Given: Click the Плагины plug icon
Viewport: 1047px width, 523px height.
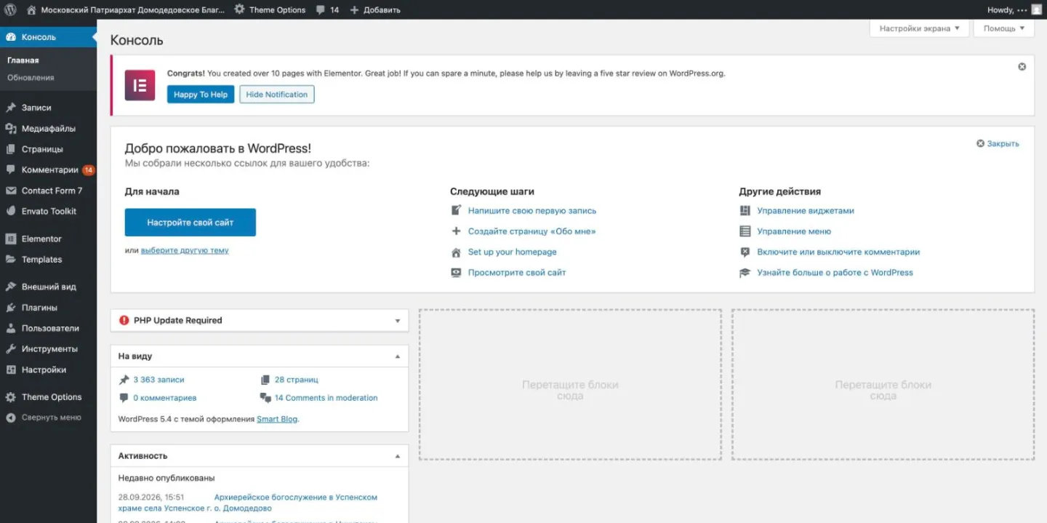Looking at the screenshot, I should click(10, 308).
